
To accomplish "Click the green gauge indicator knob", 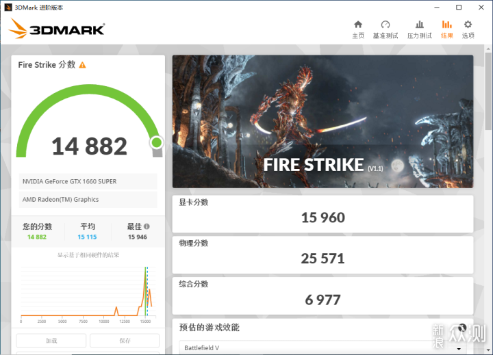I will tap(156, 143).
